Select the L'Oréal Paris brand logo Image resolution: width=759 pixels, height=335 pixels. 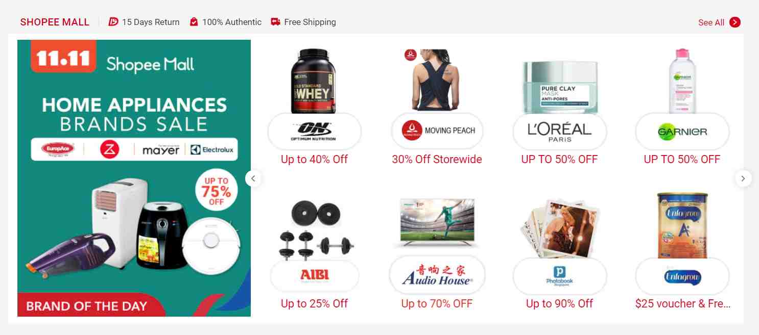[x=559, y=132]
